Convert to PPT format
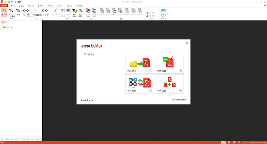Image resolution: width=267 pixels, height=144 pixels. [108, 12]
